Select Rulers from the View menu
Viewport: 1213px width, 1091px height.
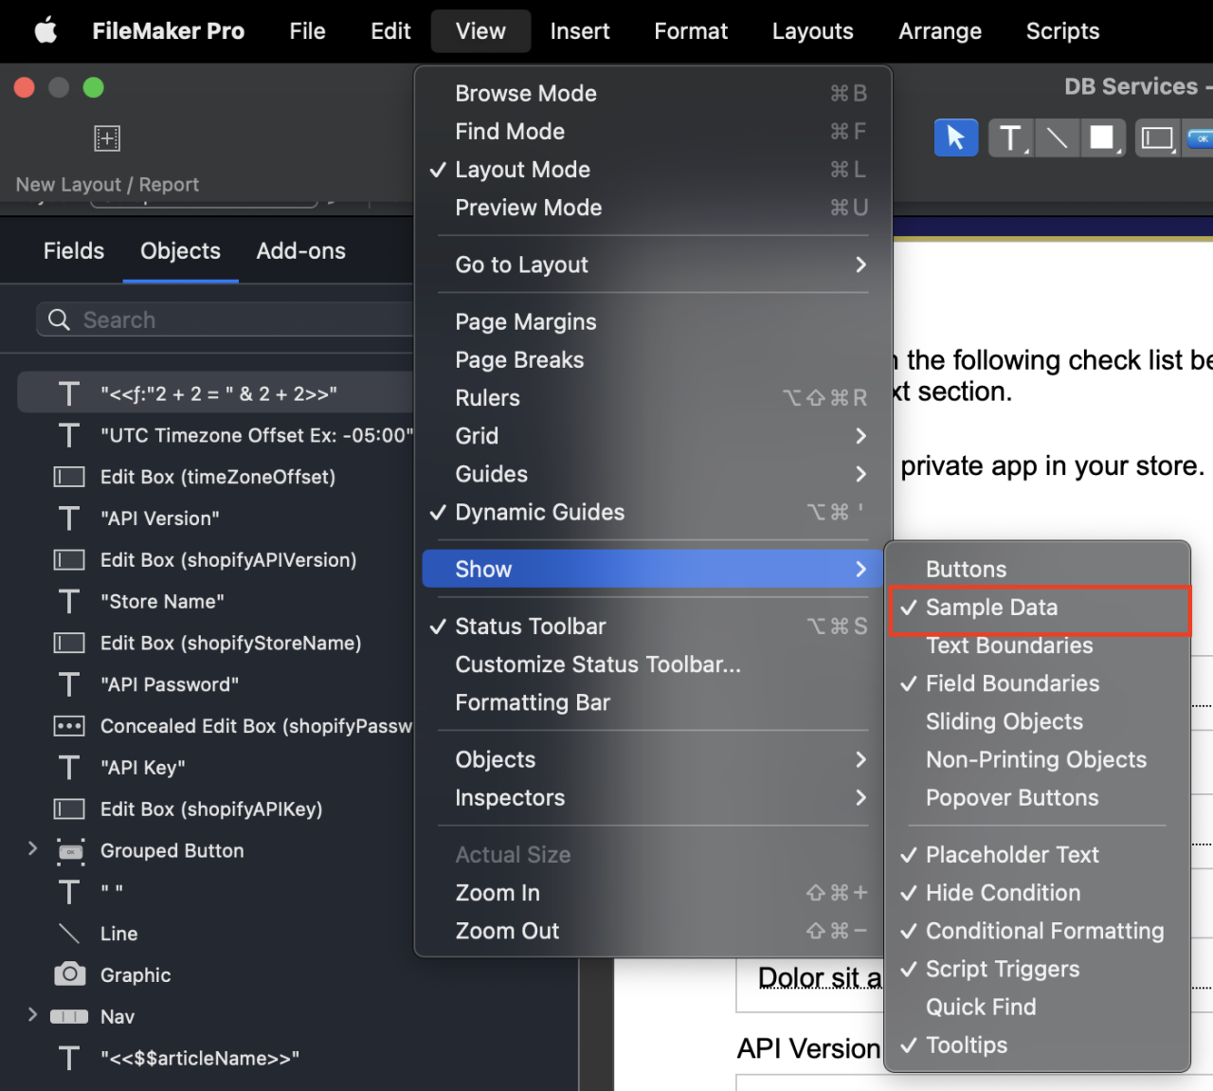point(653,398)
